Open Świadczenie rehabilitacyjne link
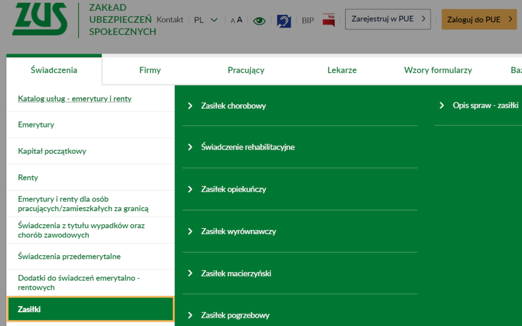The image size is (522, 326). (x=247, y=147)
